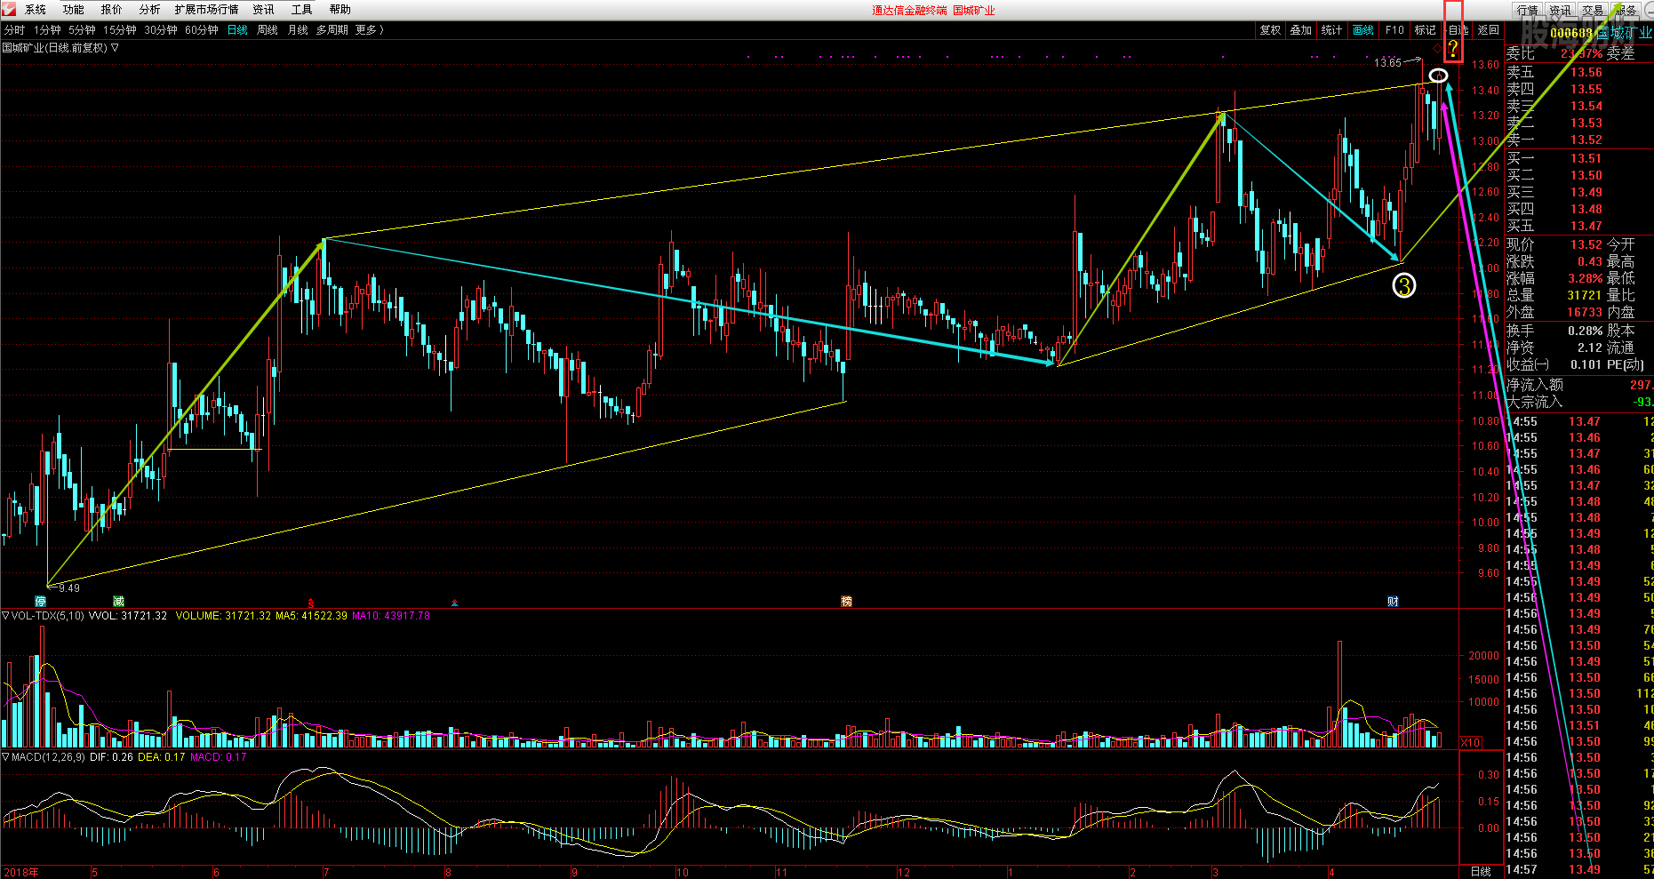
Task: Open the 工具 menu
Action: (302, 10)
